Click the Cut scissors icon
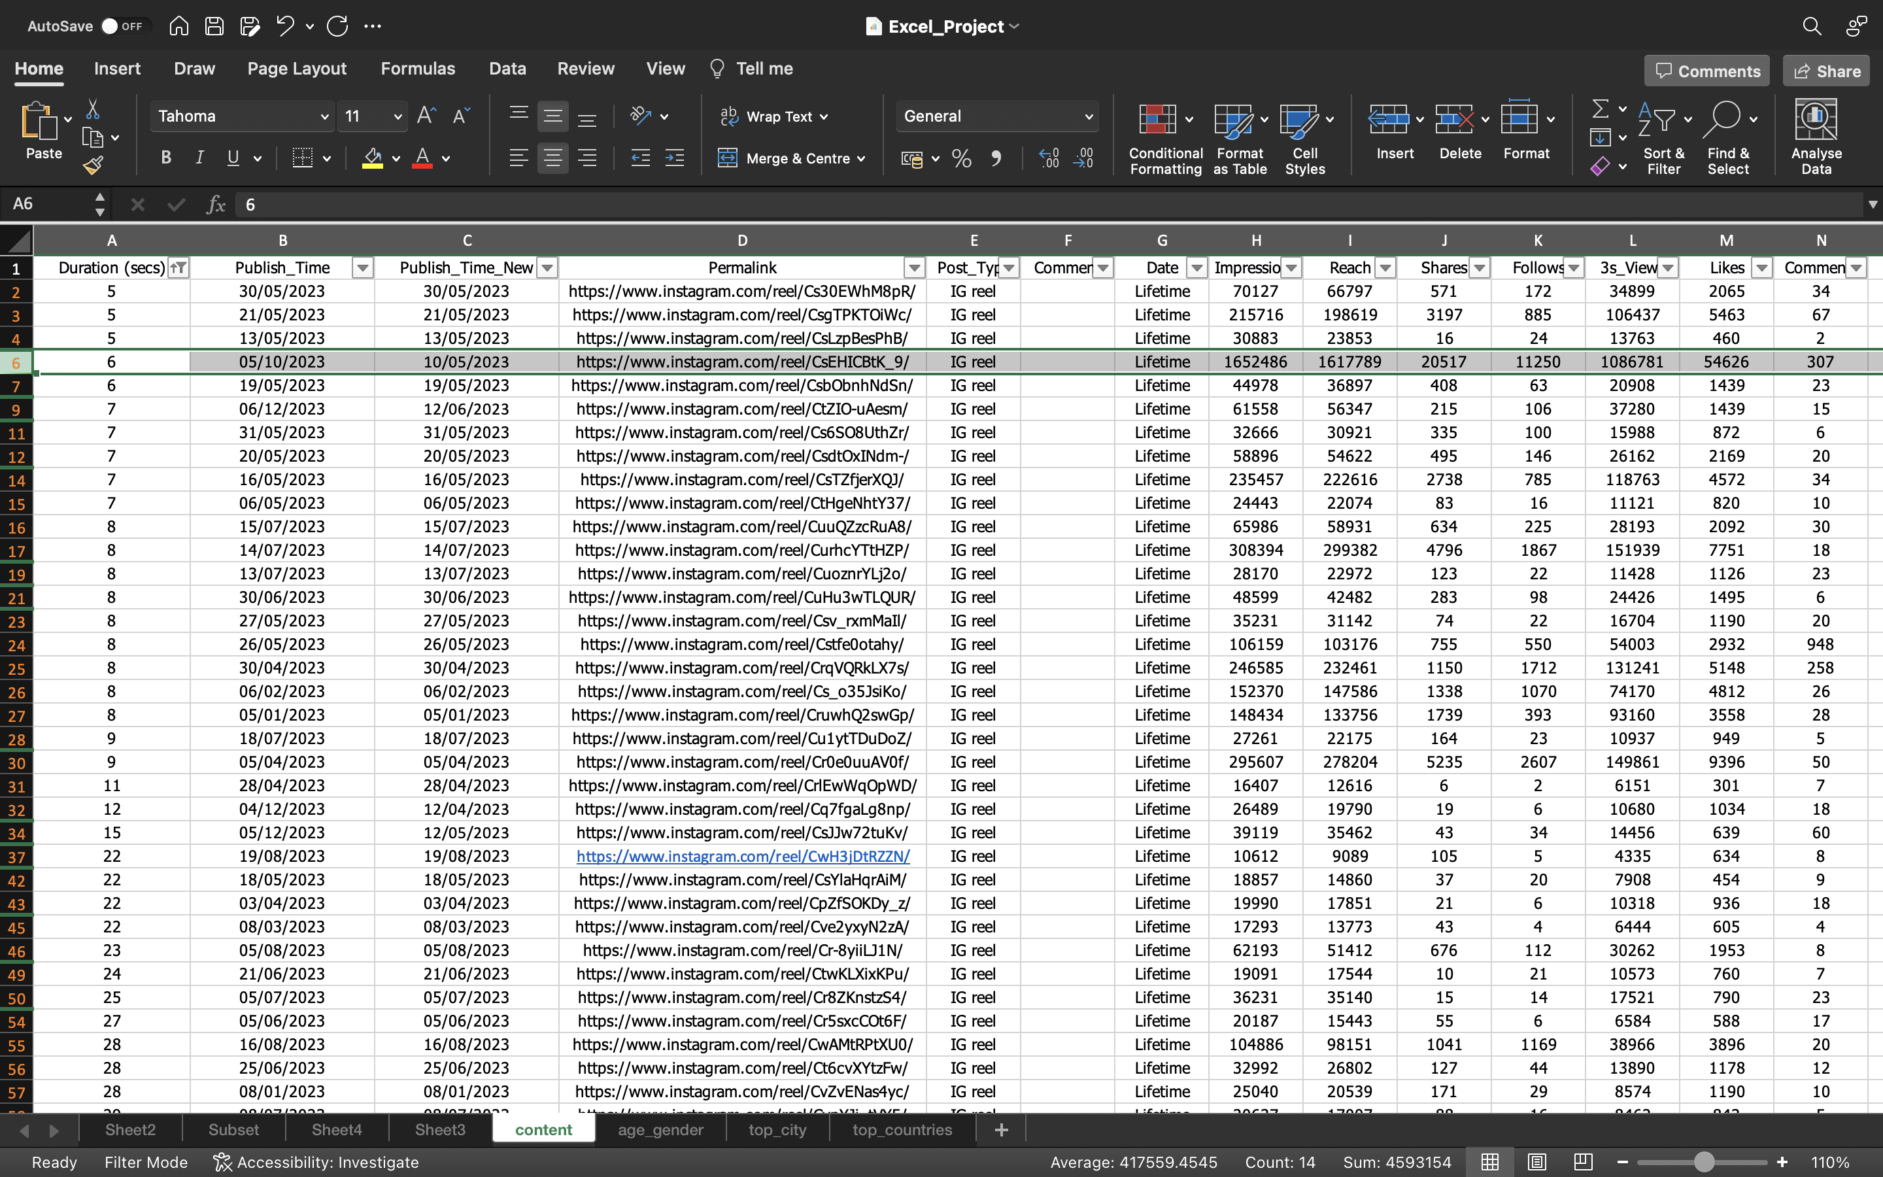1883x1177 pixels. point(93,110)
